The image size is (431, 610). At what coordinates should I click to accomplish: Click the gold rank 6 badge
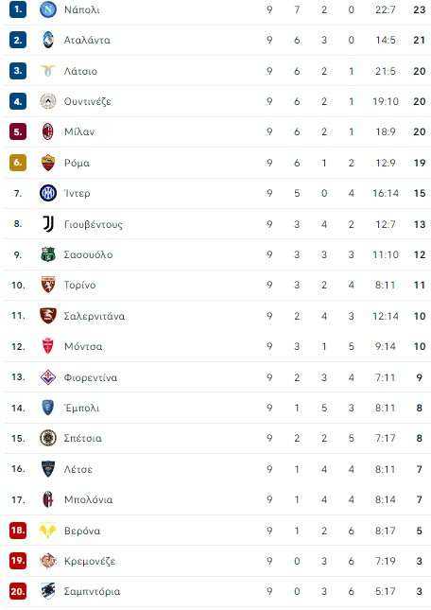click(18, 163)
